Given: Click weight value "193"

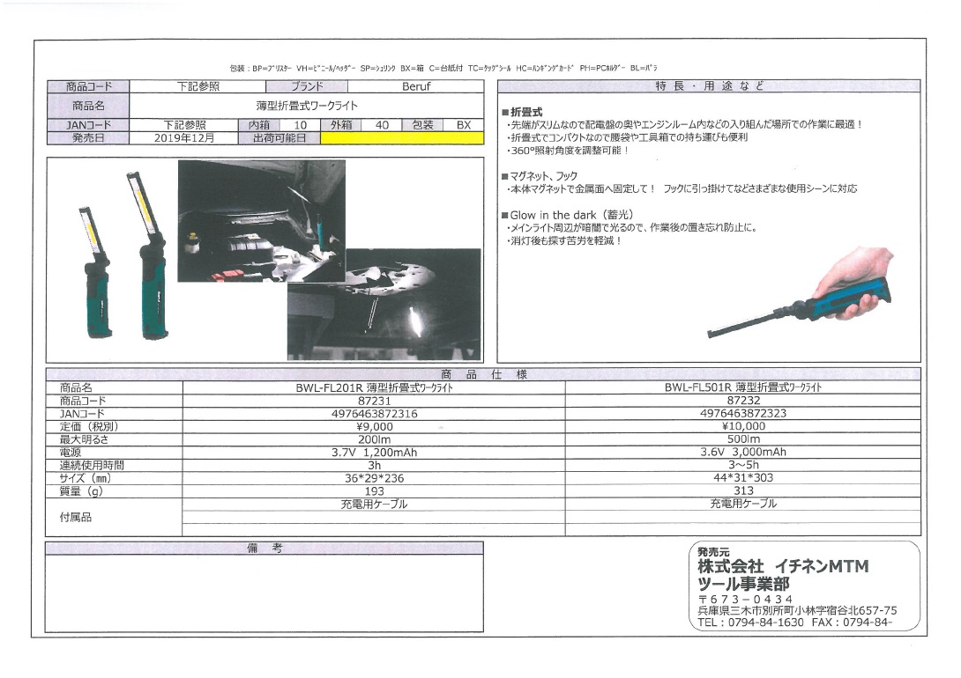Looking at the screenshot, I should pos(374,491).
